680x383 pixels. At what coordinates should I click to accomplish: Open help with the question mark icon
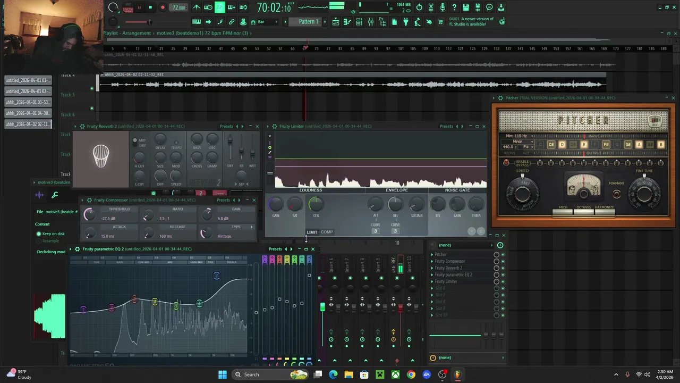(x=454, y=7)
